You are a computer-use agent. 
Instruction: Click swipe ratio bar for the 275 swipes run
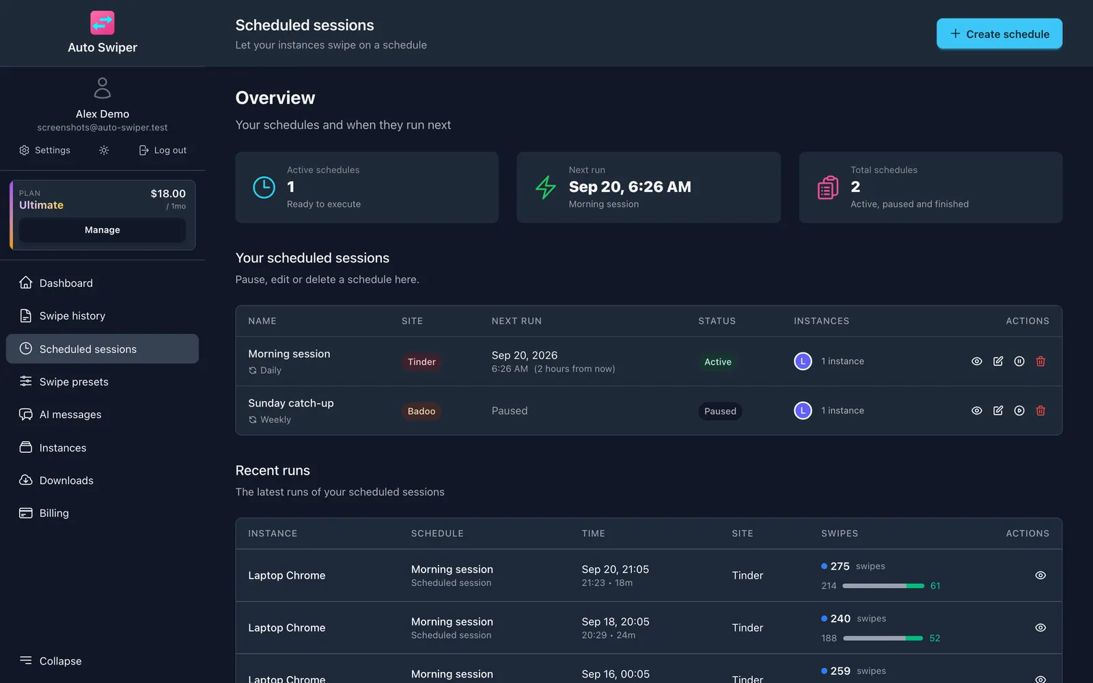(x=883, y=586)
